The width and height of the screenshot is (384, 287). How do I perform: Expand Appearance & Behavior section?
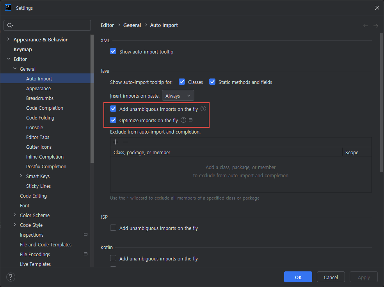(x=9, y=39)
